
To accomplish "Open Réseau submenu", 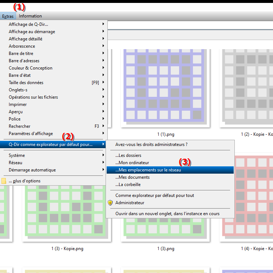I will coord(53,163).
